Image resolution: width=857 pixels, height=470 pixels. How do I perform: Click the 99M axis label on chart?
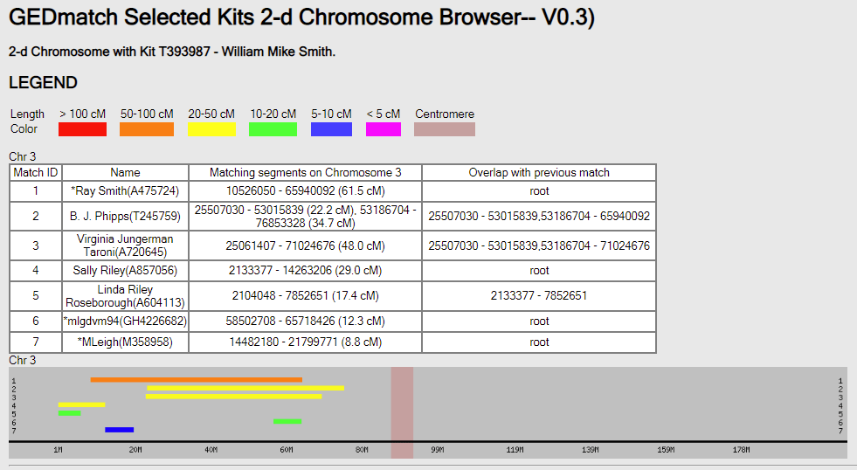[438, 450]
